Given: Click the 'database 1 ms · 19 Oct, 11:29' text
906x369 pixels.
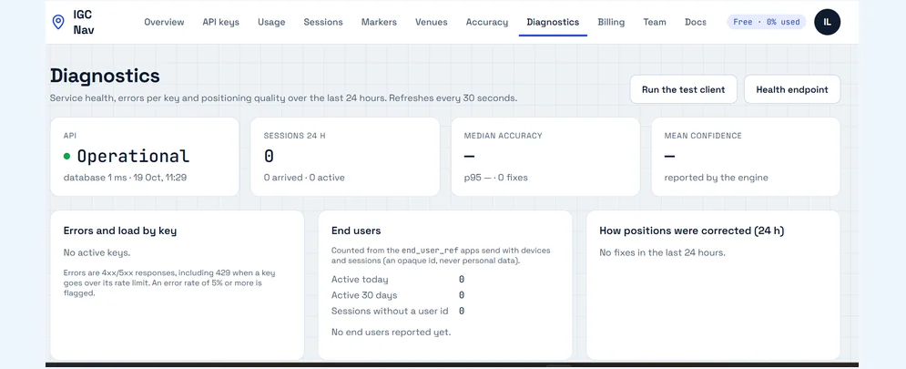Looking at the screenshot, I should point(125,178).
